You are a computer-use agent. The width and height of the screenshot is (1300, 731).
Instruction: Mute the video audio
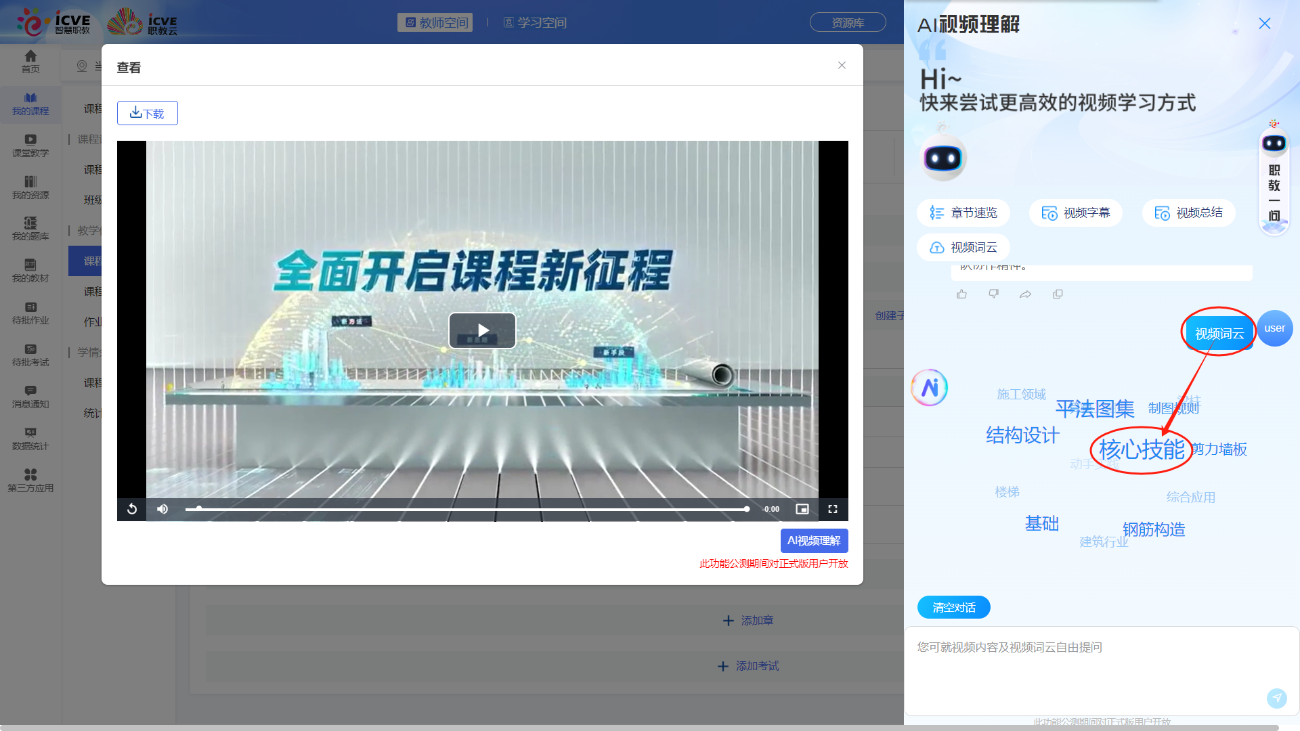162,509
